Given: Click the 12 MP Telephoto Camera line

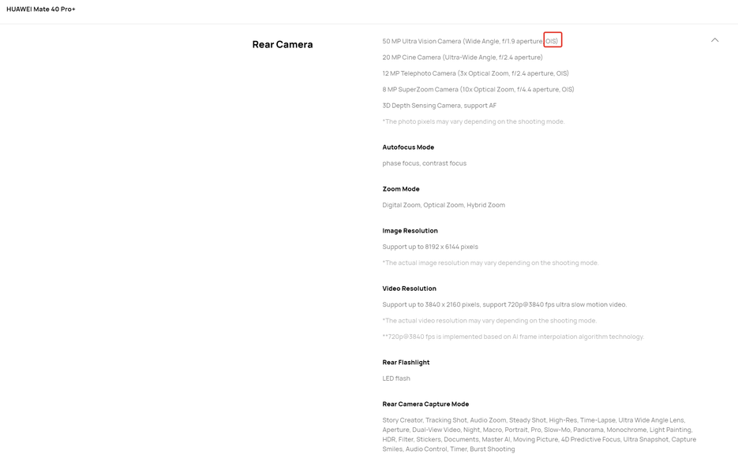Looking at the screenshot, I should click(x=475, y=73).
